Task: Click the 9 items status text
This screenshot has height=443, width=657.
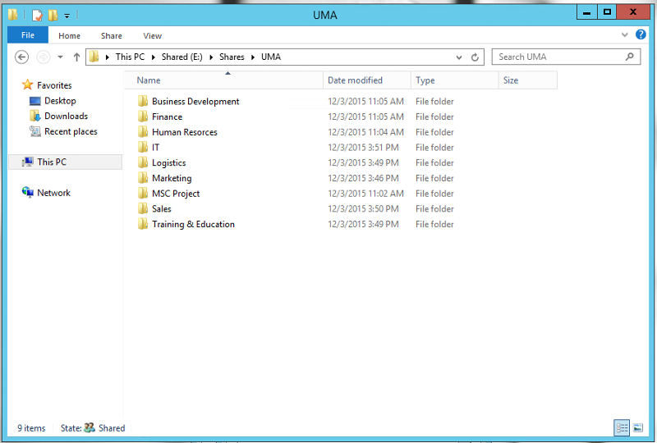Action: (x=31, y=428)
